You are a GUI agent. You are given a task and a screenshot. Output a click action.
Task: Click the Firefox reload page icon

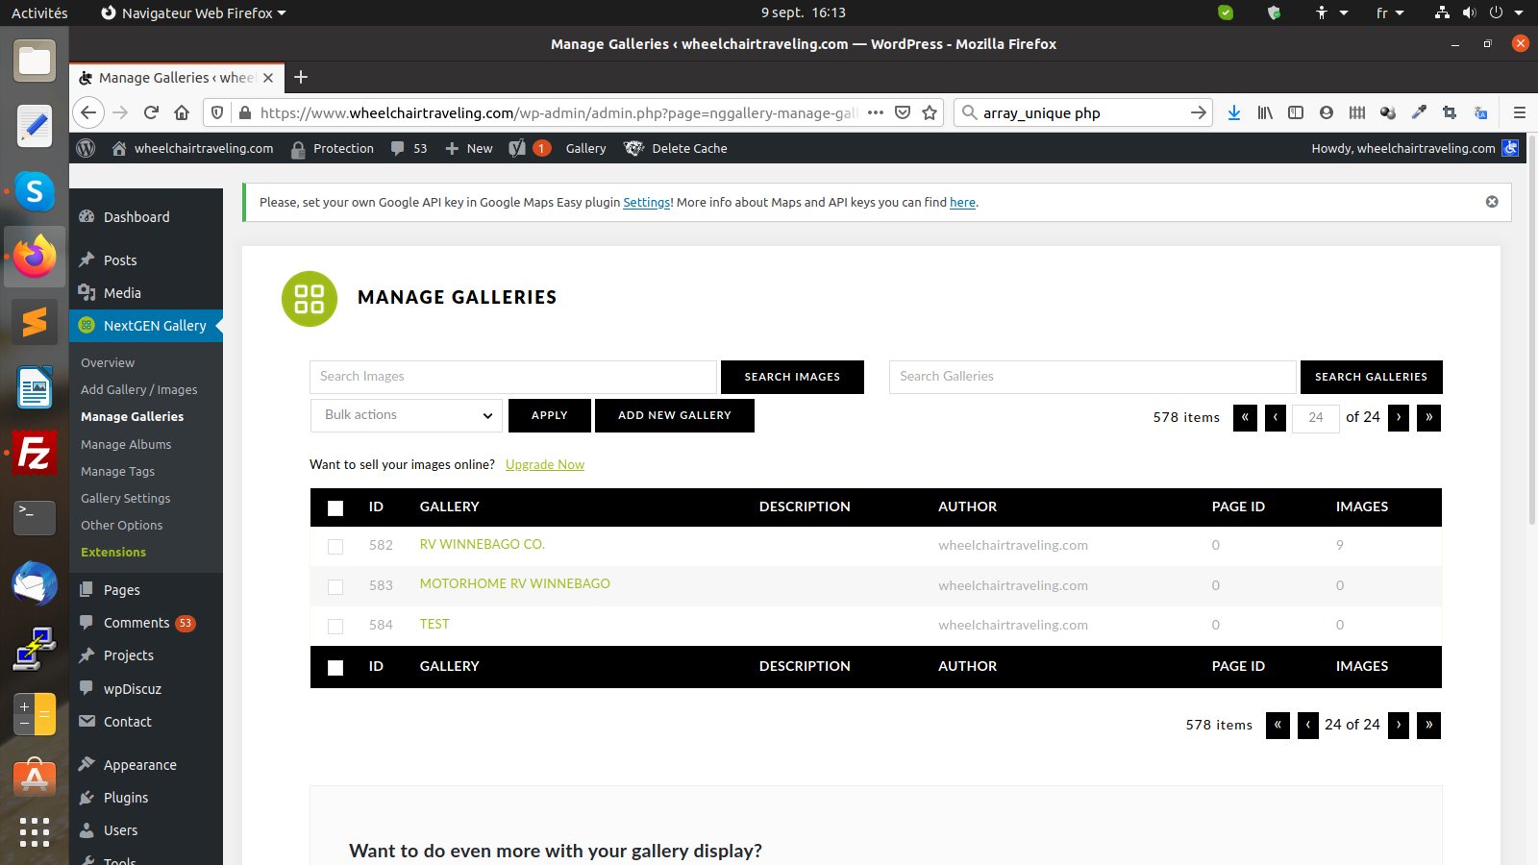pos(151,112)
